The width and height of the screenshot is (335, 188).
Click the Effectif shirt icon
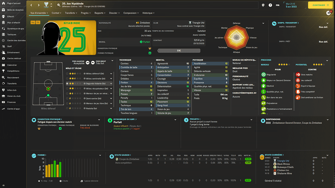(3, 17)
